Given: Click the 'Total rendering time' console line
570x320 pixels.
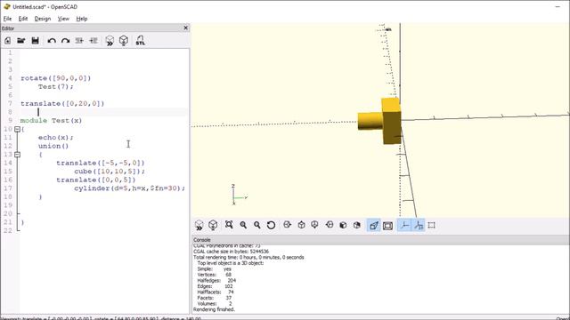Looking at the screenshot, I should [x=248, y=257].
